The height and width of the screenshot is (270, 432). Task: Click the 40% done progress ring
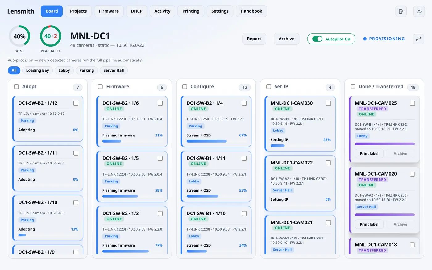(19, 36)
